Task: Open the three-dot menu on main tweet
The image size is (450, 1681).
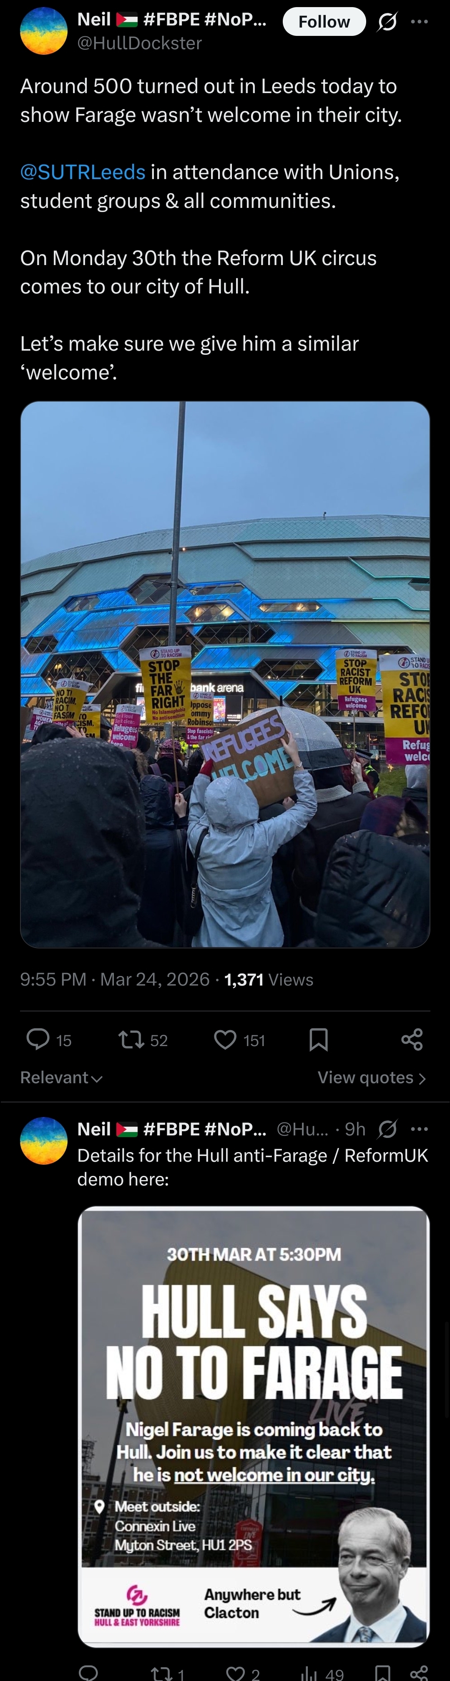Action: click(x=420, y=22)
